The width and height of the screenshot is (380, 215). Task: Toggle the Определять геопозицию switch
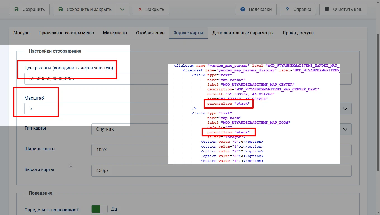click(100, 209)
